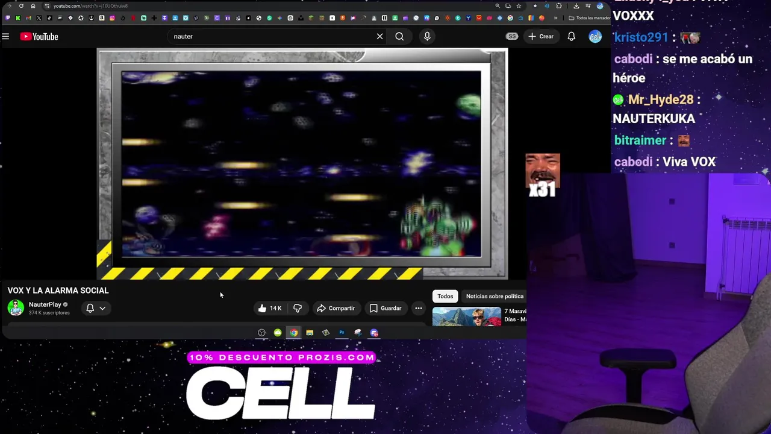Click the browser home button
This screenshot has height=434, width=771.
[33, 6]
